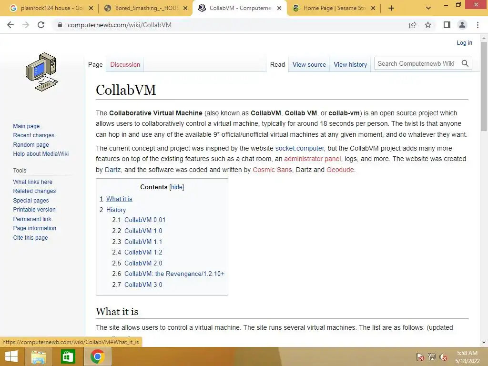Image resolution: width=488 pixels, height=366 pixels.
Task: Jump to CollabVM 3.0 section
Action: pyautogui.click(x=143, y=285)
